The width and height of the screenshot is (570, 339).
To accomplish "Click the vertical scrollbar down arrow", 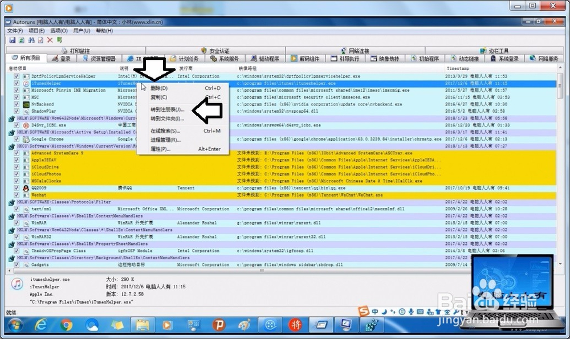I will (560, 264).
